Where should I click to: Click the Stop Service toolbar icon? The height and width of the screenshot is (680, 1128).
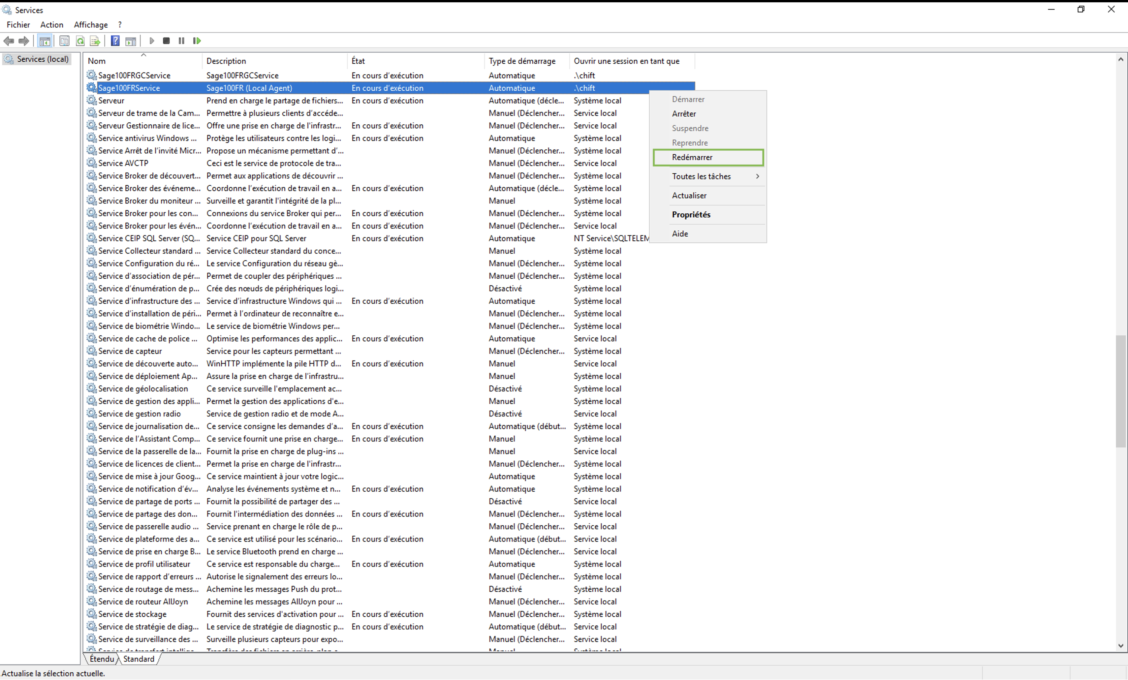tap(166, 41)
